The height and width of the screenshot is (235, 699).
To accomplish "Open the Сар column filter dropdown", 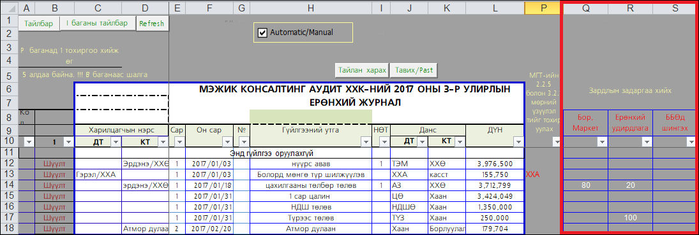I will coord(179,141).
